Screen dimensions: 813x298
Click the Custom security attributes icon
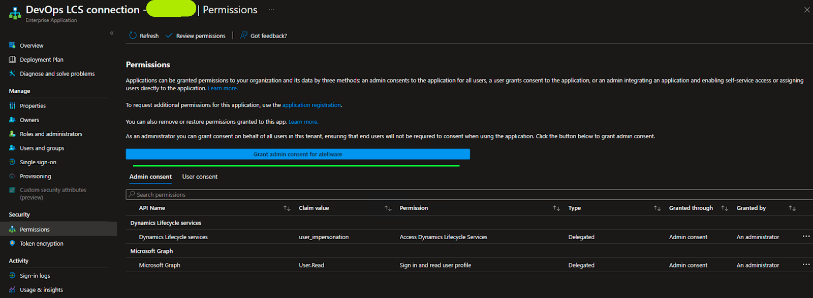pyautogui.click(x=12, y=190)
